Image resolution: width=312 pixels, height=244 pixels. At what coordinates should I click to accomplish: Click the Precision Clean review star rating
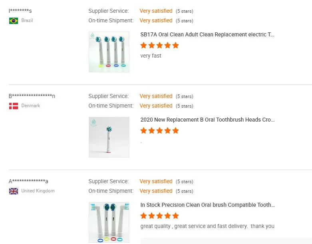tap(159, 216)
